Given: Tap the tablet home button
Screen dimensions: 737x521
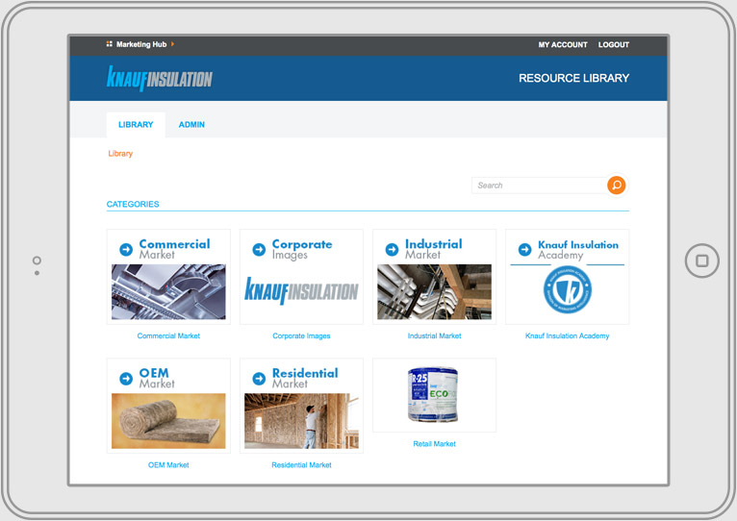Looking at the screenshot, I should point(701,260).
